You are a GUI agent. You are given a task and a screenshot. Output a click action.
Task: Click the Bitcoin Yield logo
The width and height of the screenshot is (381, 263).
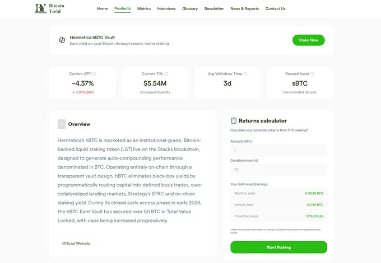[x=50, y=8]
